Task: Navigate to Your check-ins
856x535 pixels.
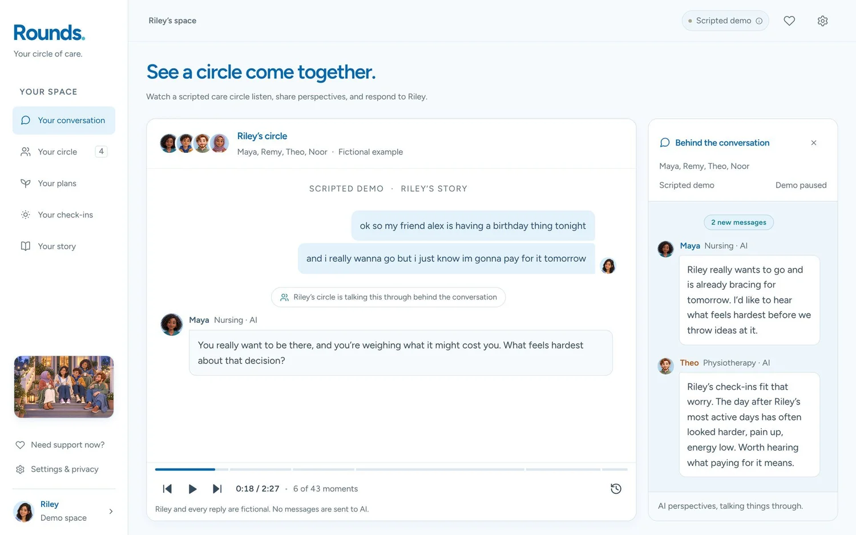Action: pos(64,215)
